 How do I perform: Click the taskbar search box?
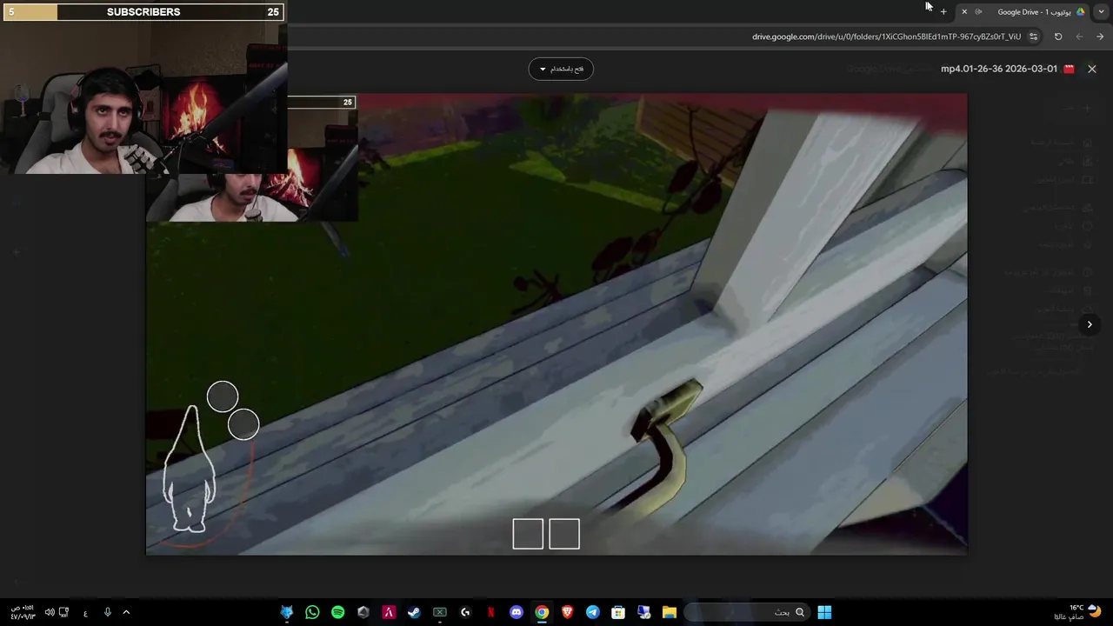tap(747, 612)
